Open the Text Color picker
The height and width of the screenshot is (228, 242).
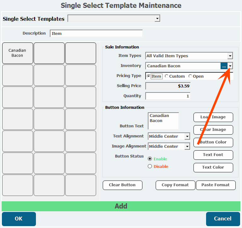[x=213, y=167]
